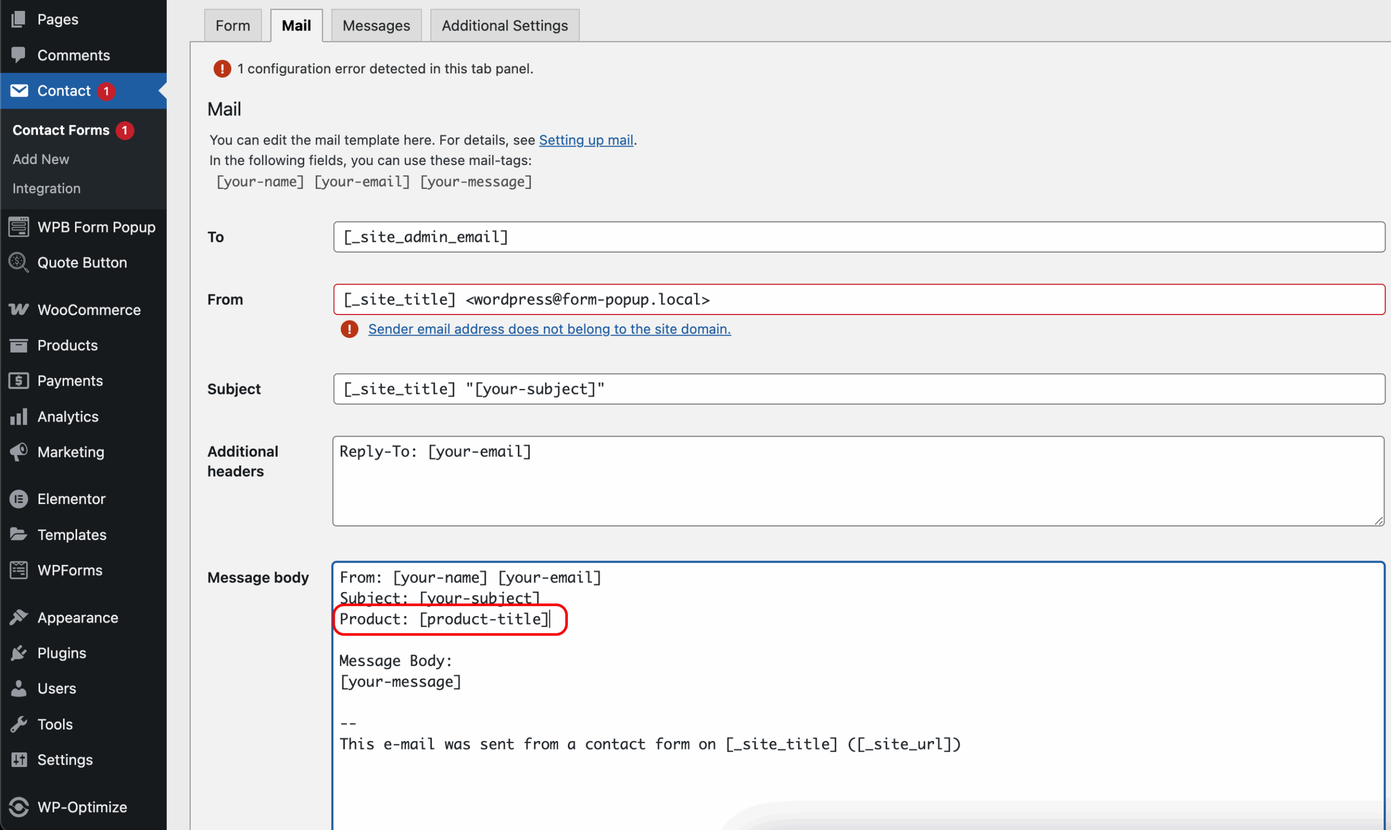The image size is (1391, 830).
Task: Open the WP-Optimize menu
Action: coord(83,807)
